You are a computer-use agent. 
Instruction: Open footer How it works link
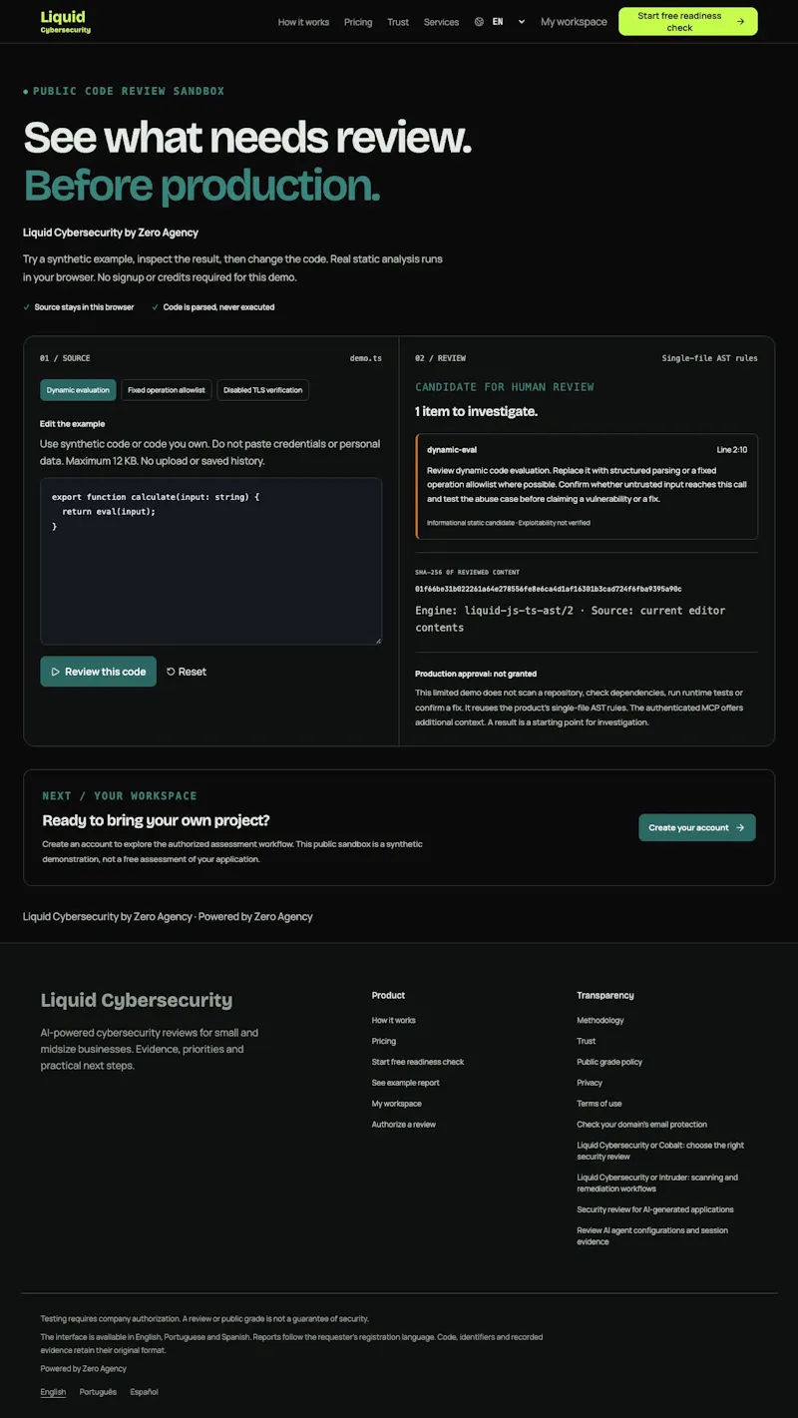(394, 1020)
